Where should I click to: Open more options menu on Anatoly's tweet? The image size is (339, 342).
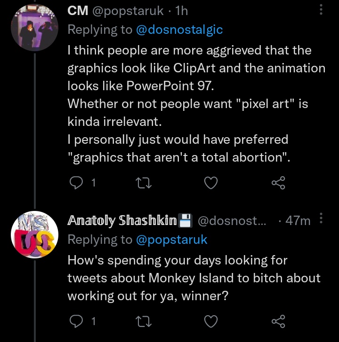(x=321, y=218)
